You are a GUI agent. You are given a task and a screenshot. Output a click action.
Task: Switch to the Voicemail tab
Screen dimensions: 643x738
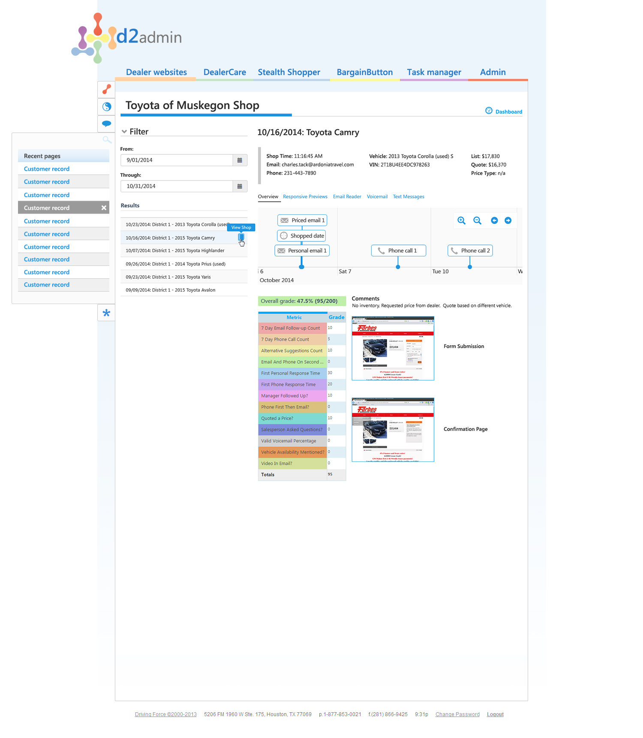tap(377, 197)
